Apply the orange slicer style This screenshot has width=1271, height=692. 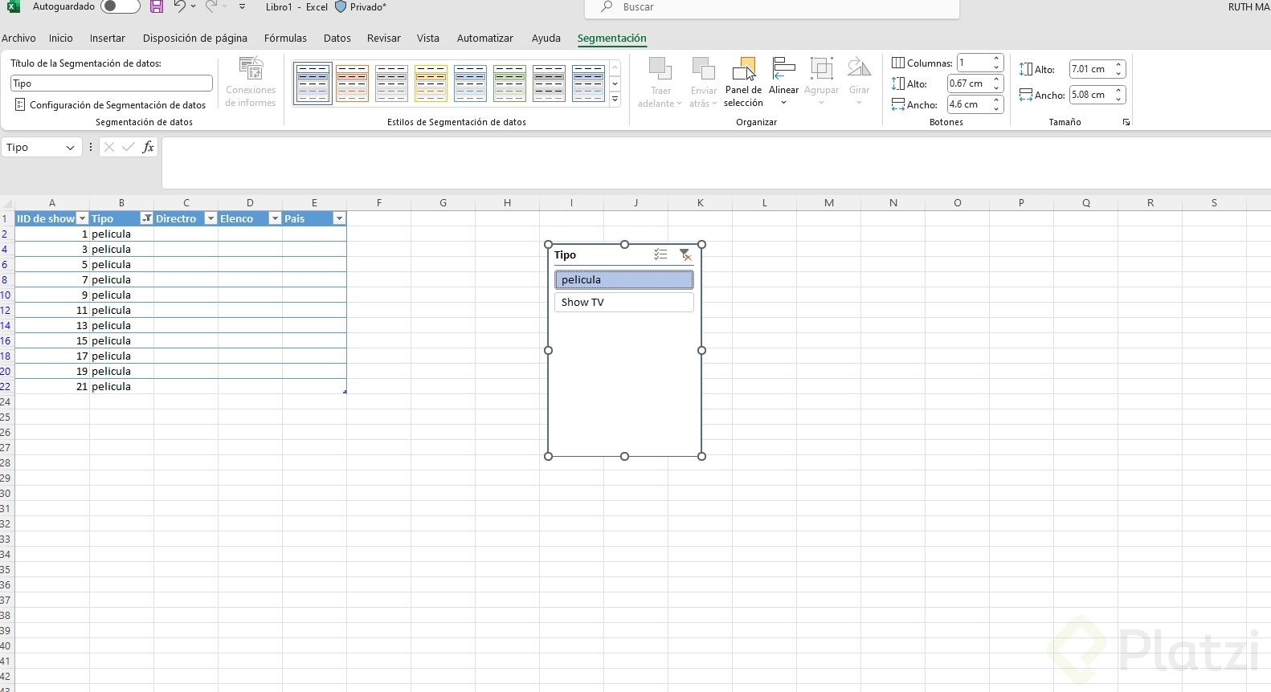tap(352, 83)
